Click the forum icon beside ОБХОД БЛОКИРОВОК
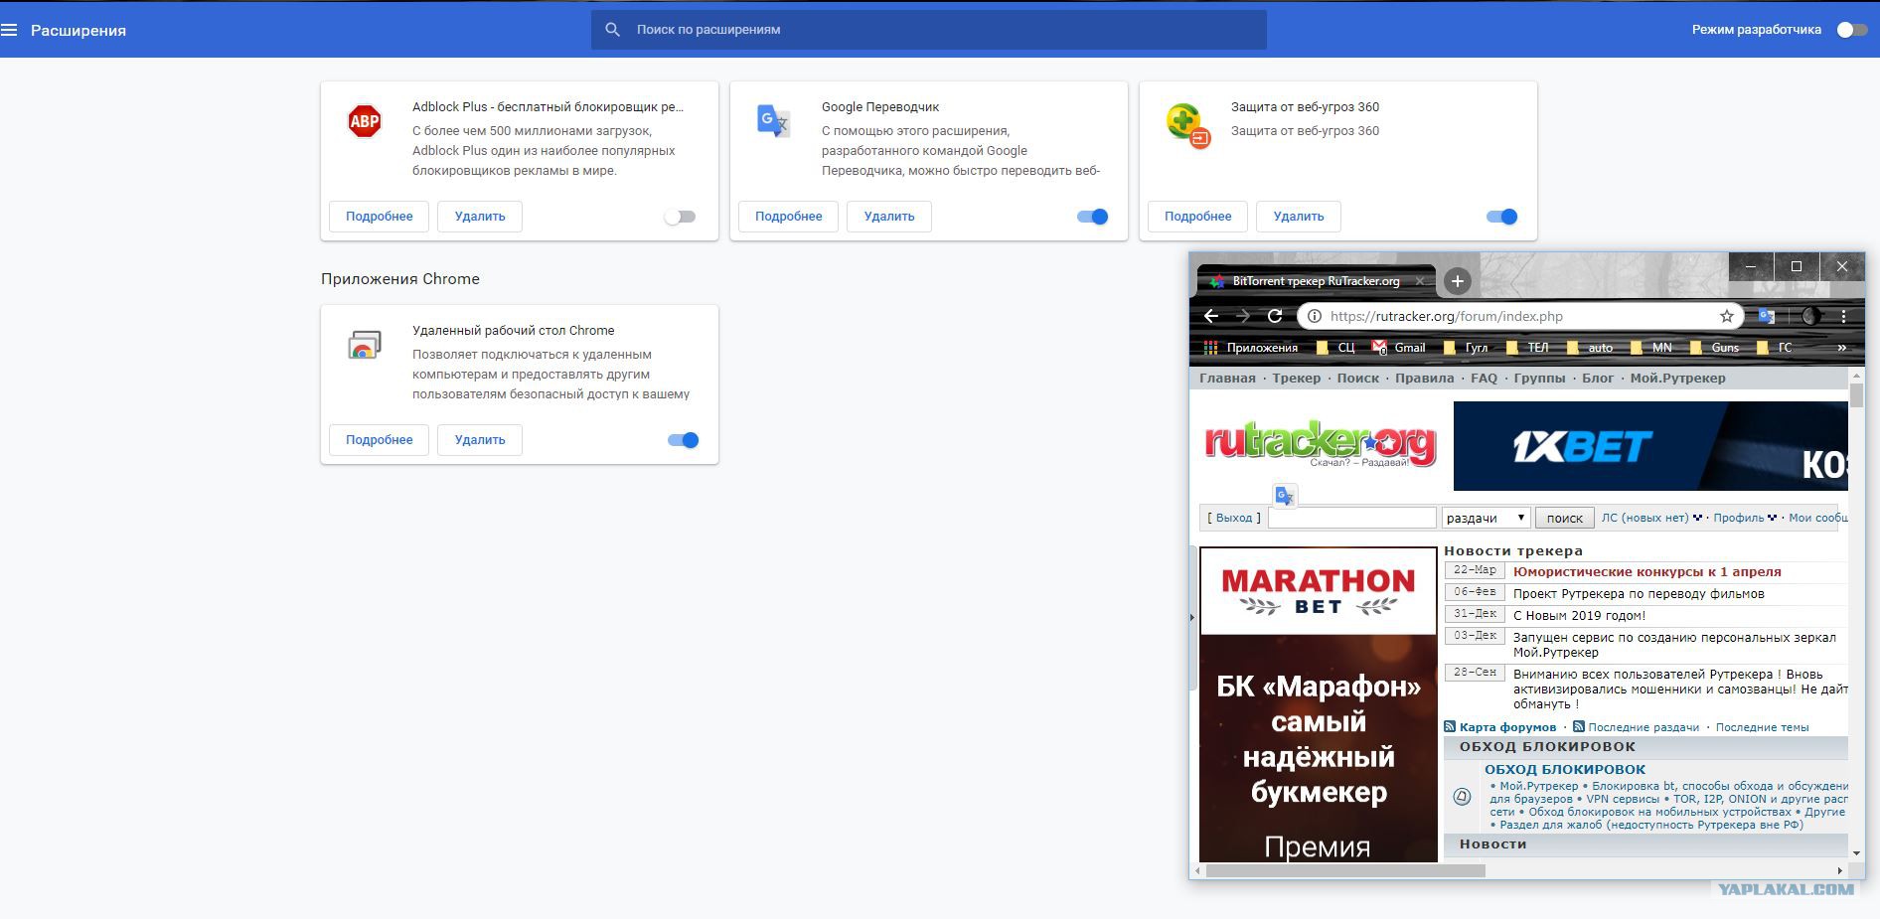Screen dimensions: 1880x919 pos(1462,796)
